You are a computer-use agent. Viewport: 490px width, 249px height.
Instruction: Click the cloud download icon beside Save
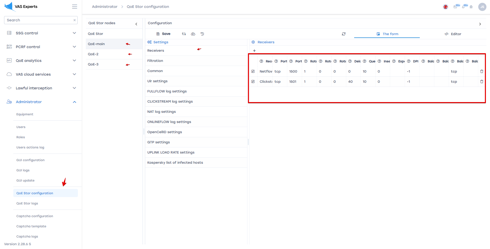coord(193,34)
